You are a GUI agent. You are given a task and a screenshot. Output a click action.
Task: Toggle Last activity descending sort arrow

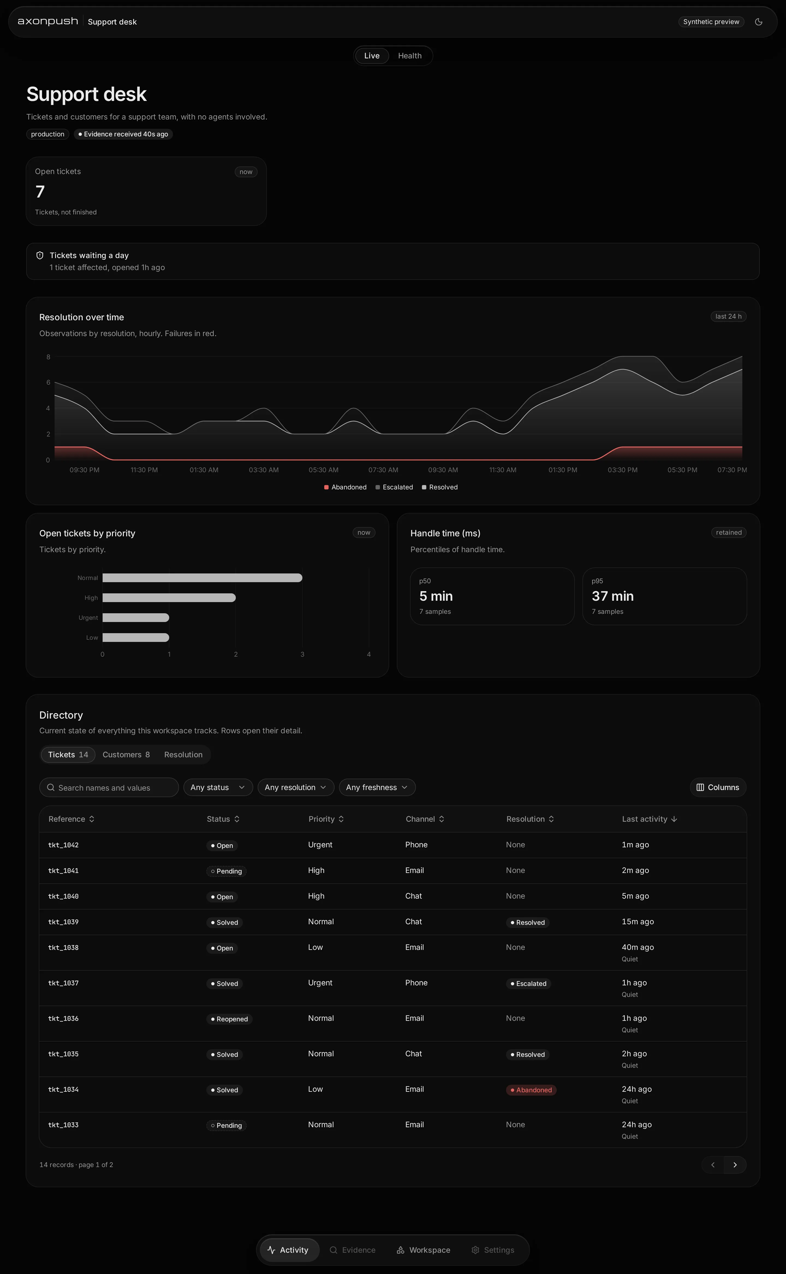(674, 819)
